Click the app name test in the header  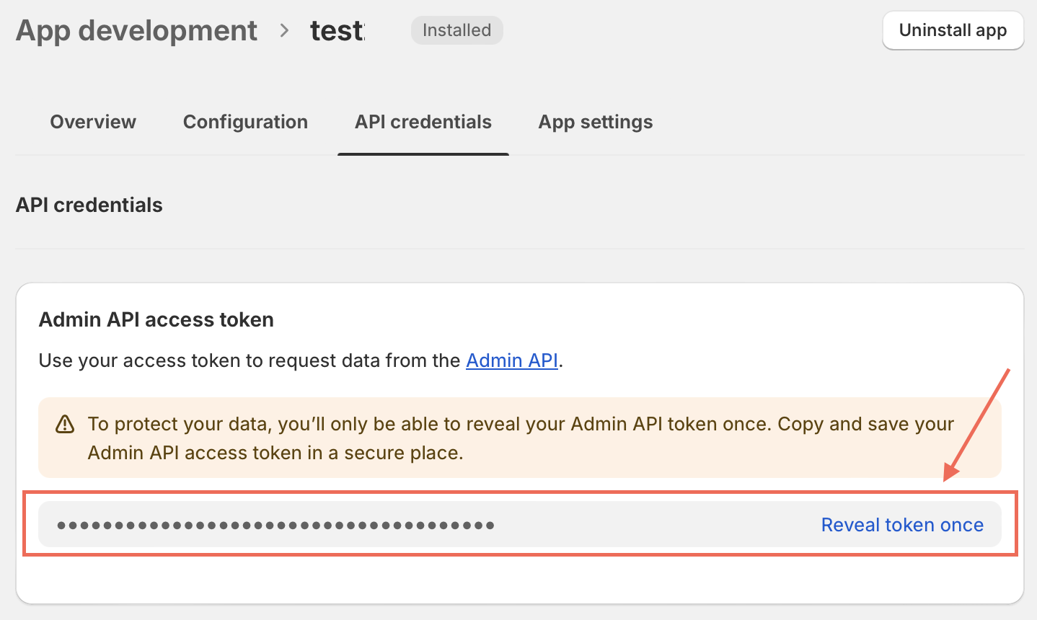click(337, 30)
